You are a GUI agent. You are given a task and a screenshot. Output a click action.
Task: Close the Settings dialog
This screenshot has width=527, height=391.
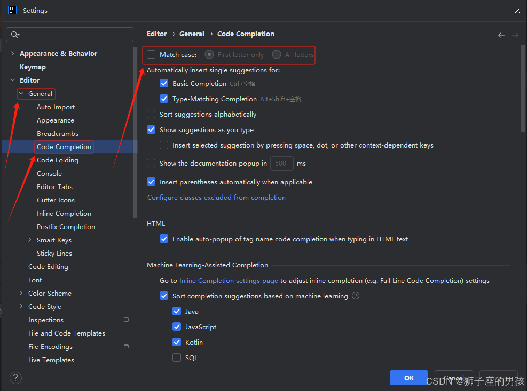point(517,11)
